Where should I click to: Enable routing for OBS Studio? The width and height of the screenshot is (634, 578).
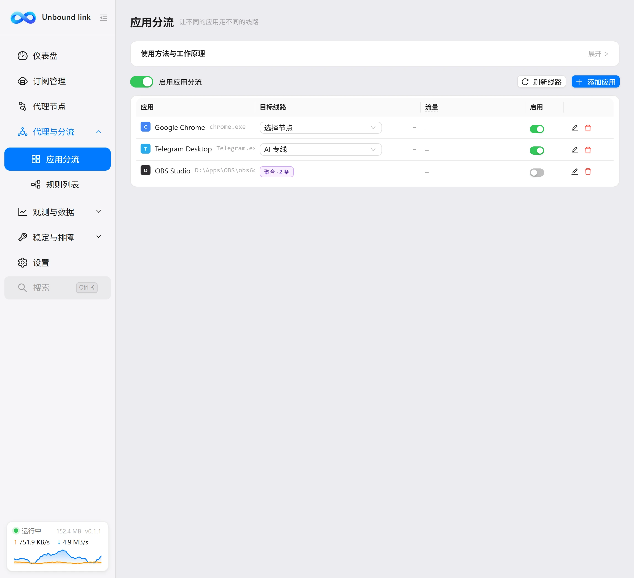[x=536, y=172]
